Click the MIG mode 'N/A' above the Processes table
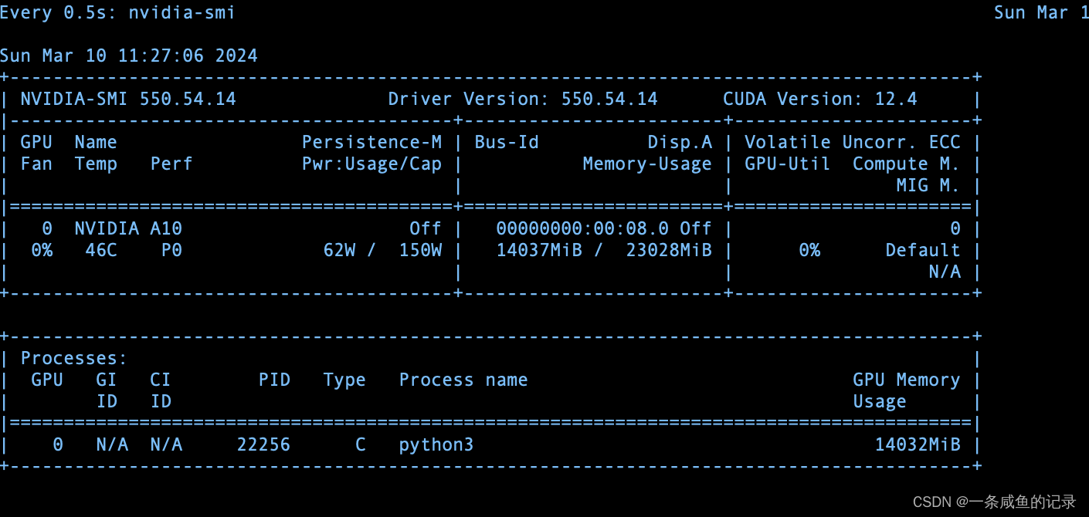This screenshot has height=517, width=1089. [x=945, y=272]
